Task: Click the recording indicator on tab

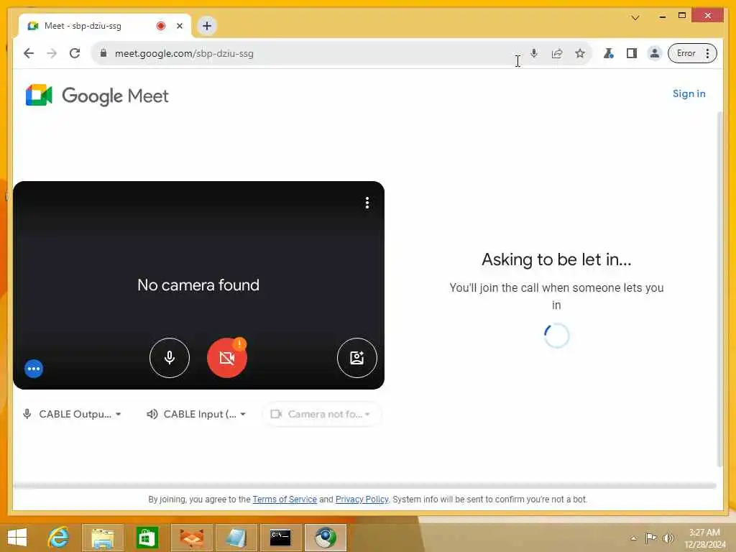Action: (161, 26)
